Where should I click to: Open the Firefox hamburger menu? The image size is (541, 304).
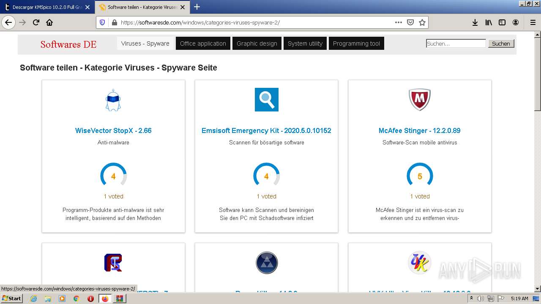click(533, 22)
